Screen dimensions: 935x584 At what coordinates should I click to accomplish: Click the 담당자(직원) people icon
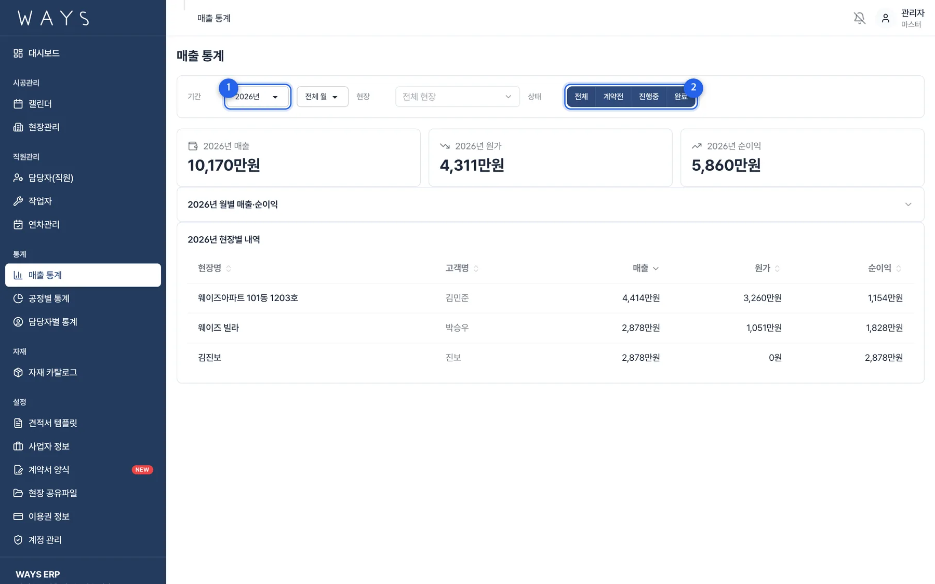[18, 178]
